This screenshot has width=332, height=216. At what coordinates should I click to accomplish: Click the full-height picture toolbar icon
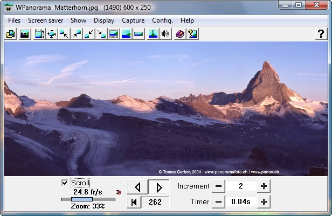[x=126, y=34]
